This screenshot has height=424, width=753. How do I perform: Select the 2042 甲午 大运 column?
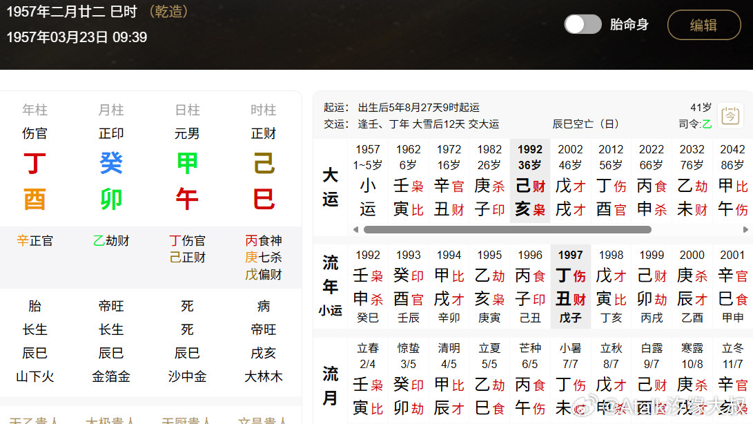[732, 180]
